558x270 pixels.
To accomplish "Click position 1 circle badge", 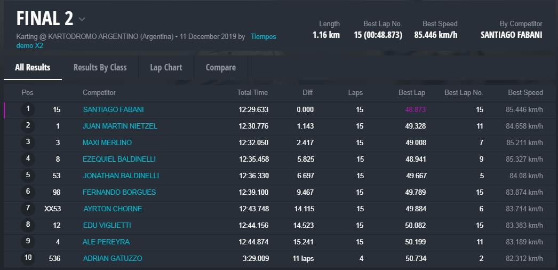I will point(28,109).
